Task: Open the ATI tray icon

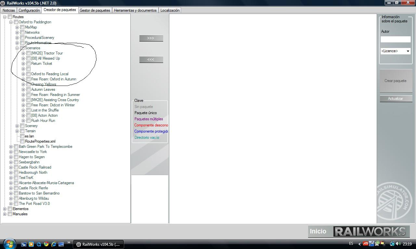Action: (x=366, y=244)
